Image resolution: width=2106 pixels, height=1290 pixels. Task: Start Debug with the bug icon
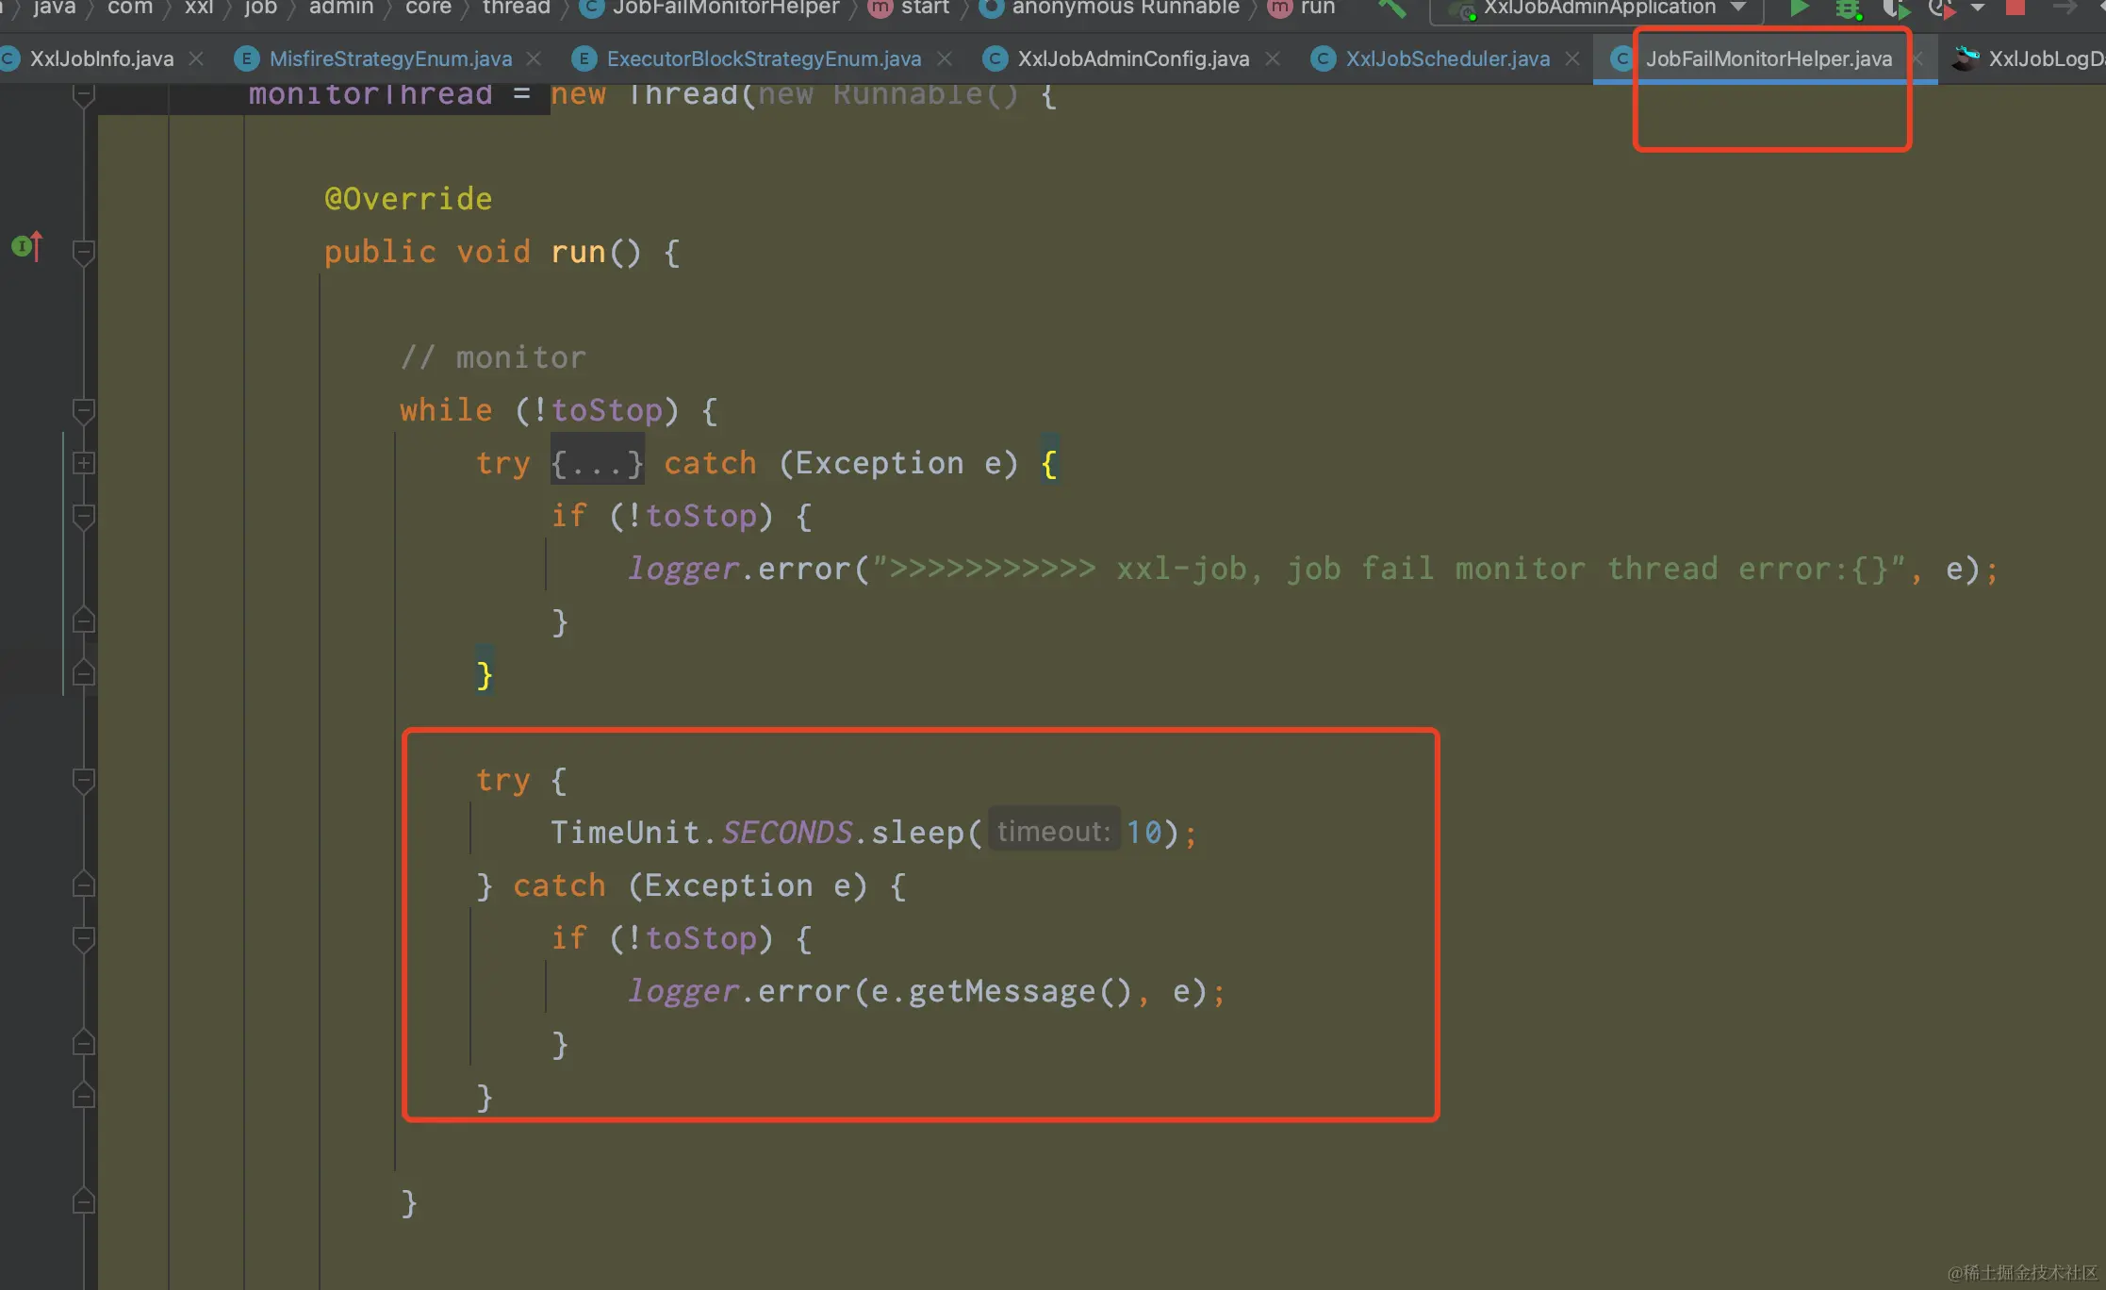point(1847,9)
